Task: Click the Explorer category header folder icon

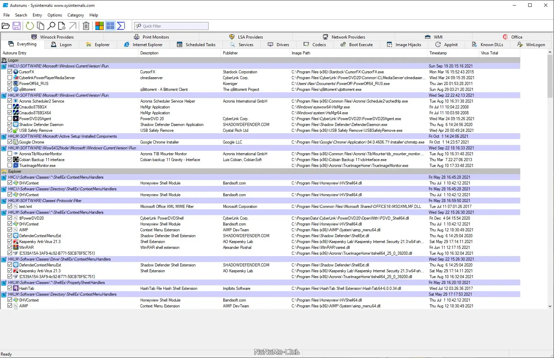Action: coord(4,171)
